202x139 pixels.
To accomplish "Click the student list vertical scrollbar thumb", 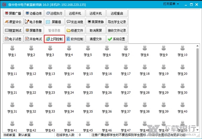I will click(197, 87).
